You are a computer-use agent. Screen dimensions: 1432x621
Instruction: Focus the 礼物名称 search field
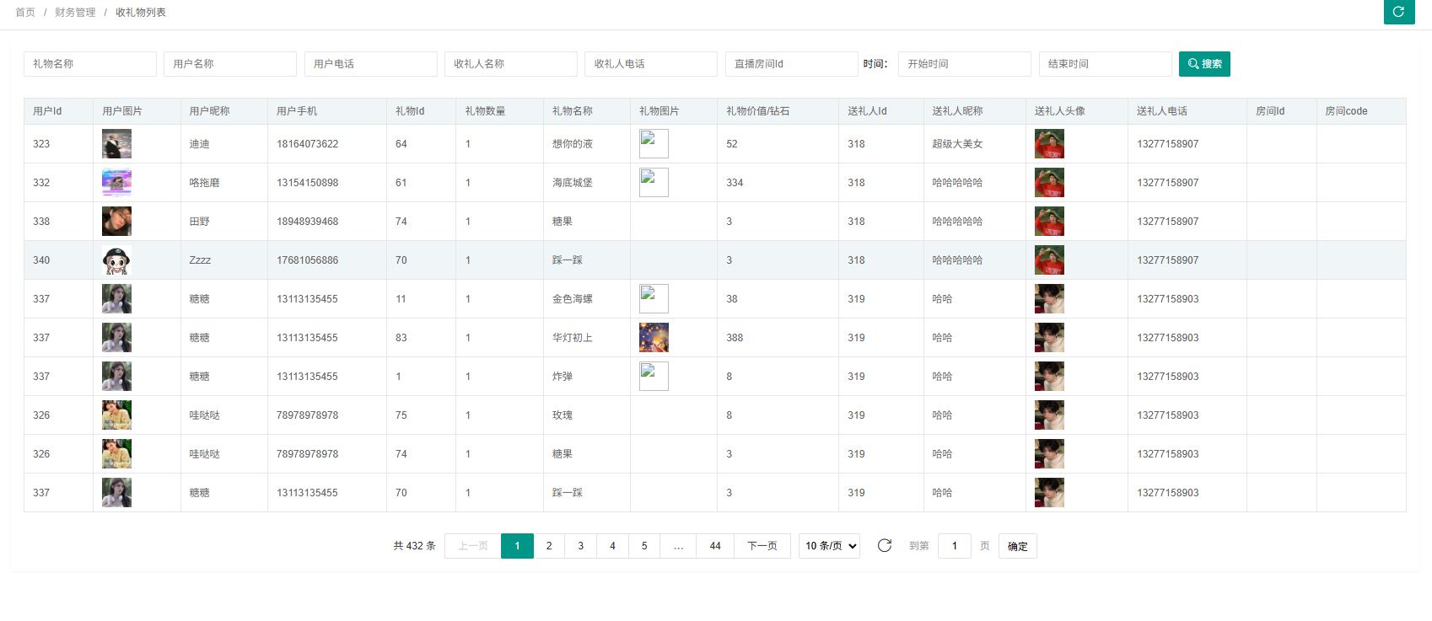(89, 64)
